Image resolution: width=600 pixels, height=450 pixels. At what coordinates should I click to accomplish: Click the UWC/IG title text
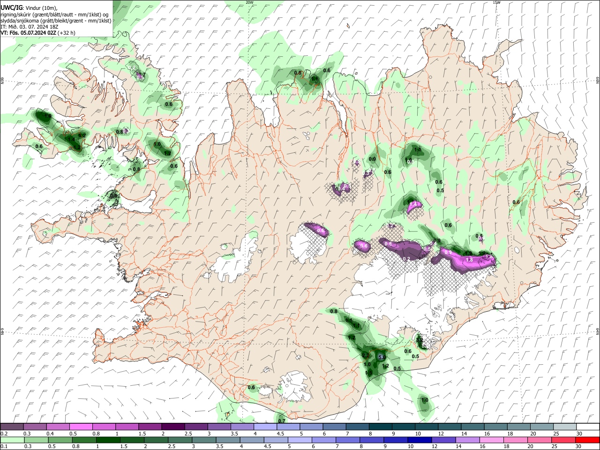click(12, 7)
